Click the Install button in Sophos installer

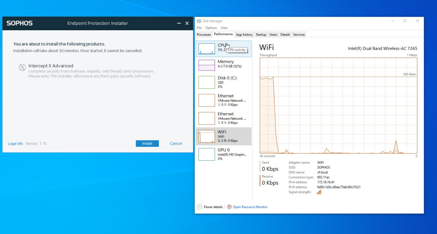tap(147, 144)
